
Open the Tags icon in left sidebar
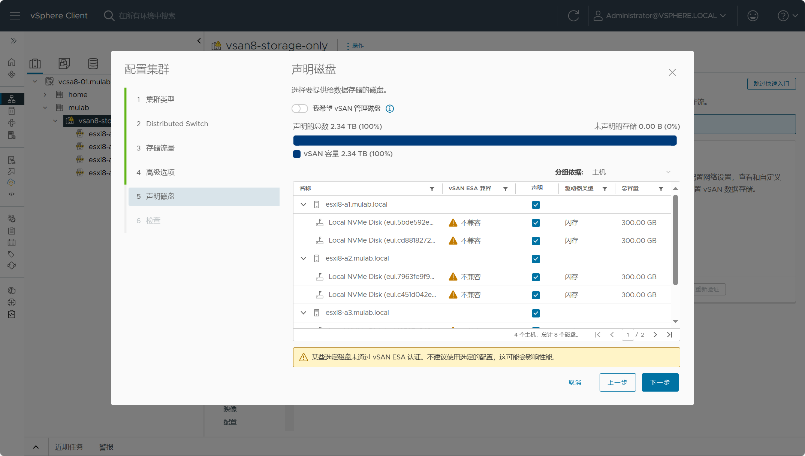(12, 254)
